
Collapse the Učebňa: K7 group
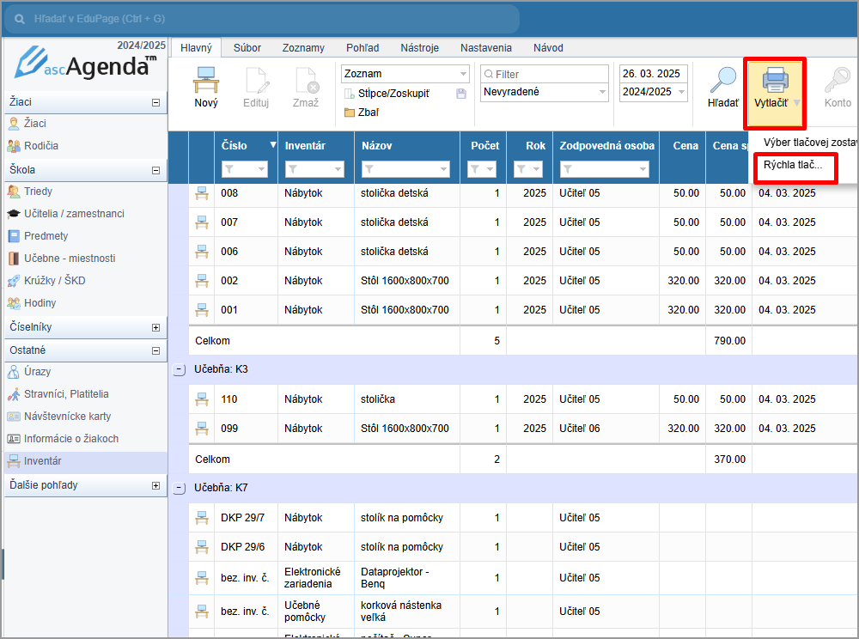[x=179, y=488]
